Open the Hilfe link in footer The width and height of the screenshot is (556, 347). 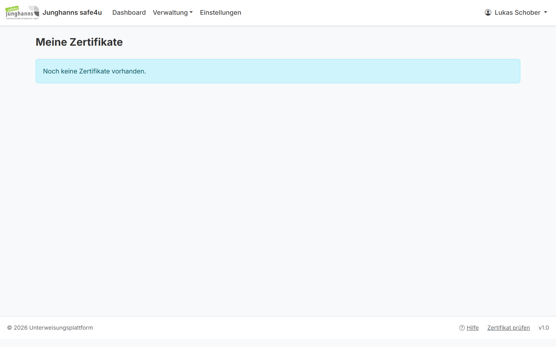473,328
